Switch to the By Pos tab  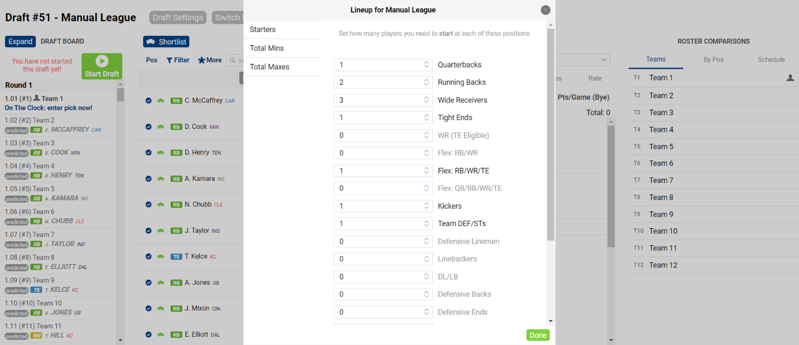[x=714, y=60]
